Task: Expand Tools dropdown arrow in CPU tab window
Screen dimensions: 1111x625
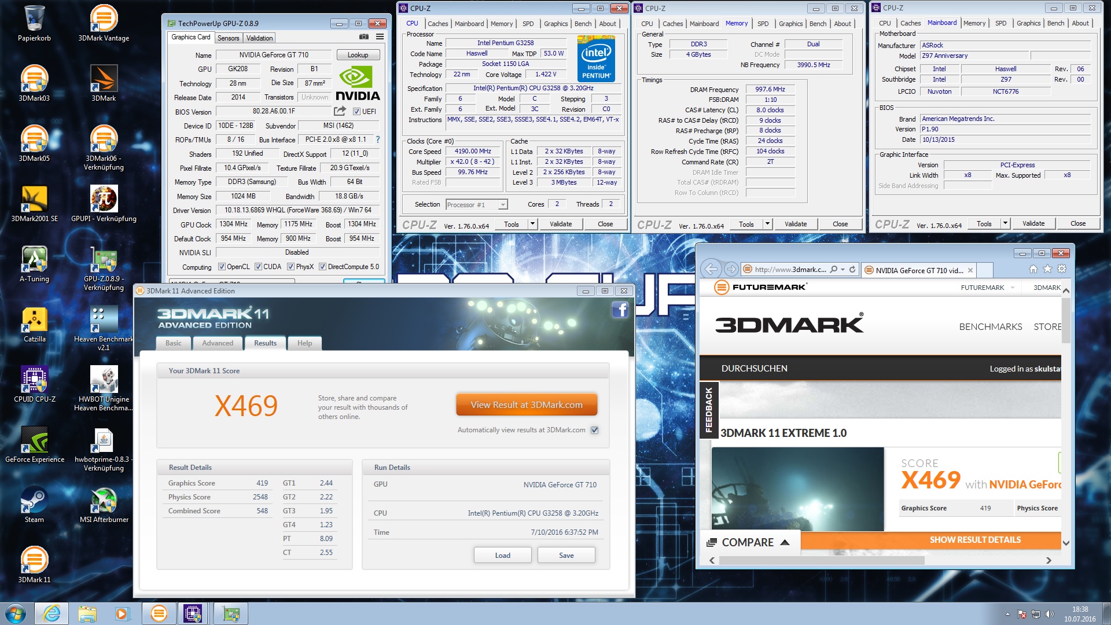Action: pos(533,224)
